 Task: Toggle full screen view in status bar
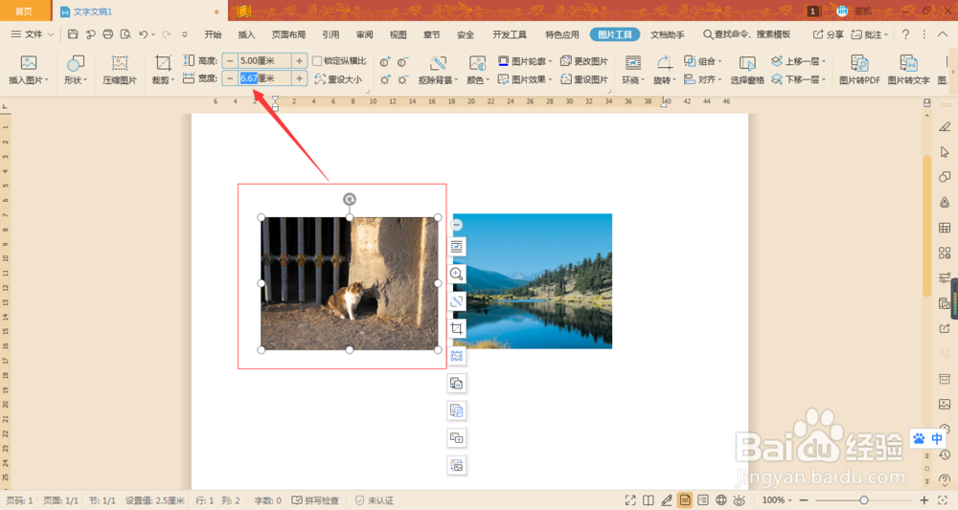pyautogui.click(x=630, y=500)
